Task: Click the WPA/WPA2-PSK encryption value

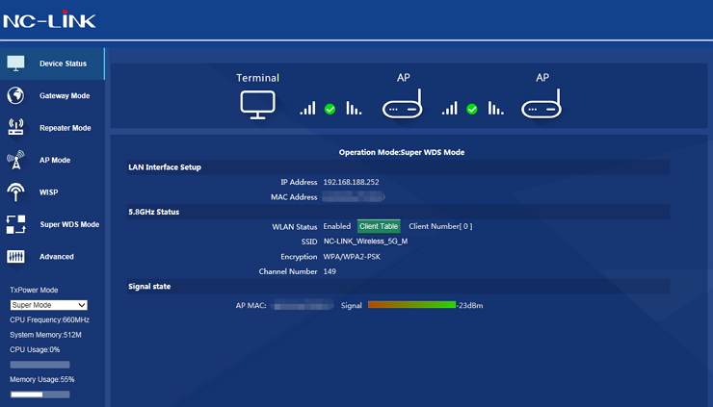Action: [352, 257]
